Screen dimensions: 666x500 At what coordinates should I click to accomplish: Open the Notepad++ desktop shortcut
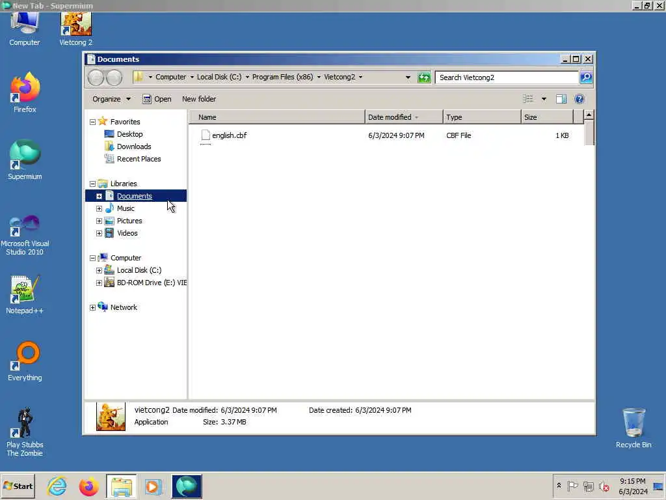pyautogui.click(x=25, y=294)
